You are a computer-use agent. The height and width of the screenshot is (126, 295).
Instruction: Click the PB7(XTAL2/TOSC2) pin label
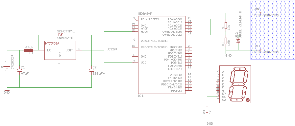click(154, 47)
